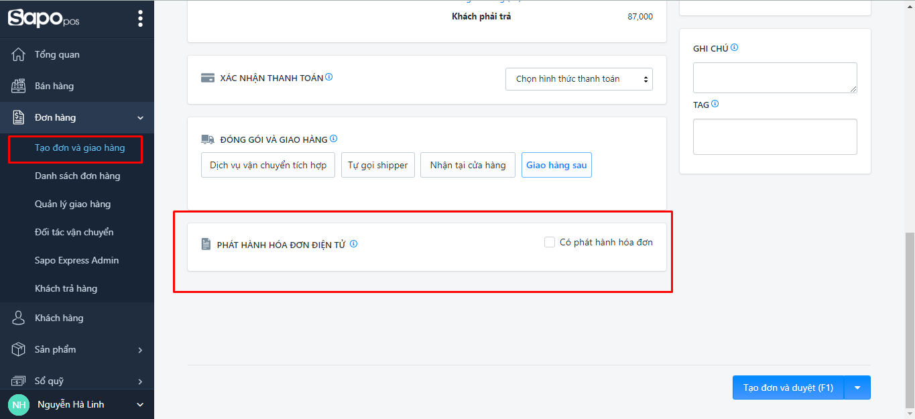The width and height of the screenshot is (915, 419).
Task: Choose Tự gọi shipper option
Action: [378, 165]
